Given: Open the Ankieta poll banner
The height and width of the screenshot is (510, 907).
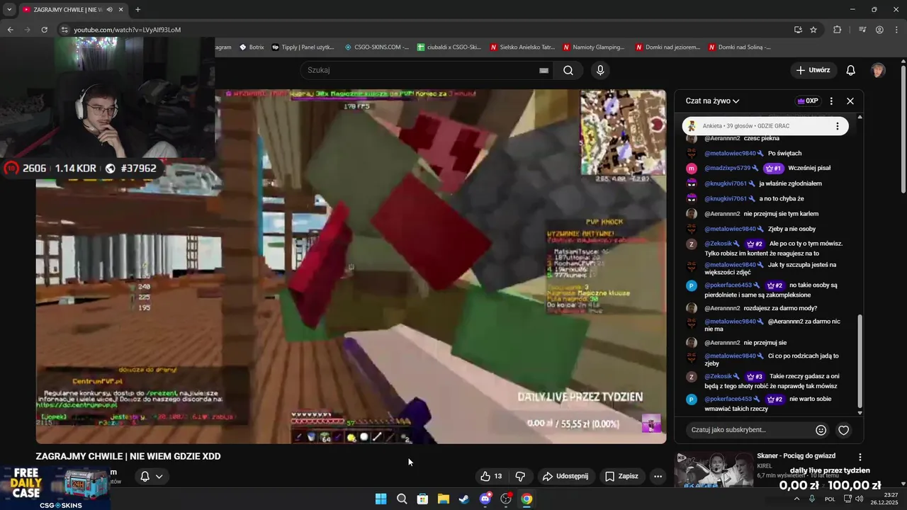Looking at the screenshot, I should coord(765,126).
